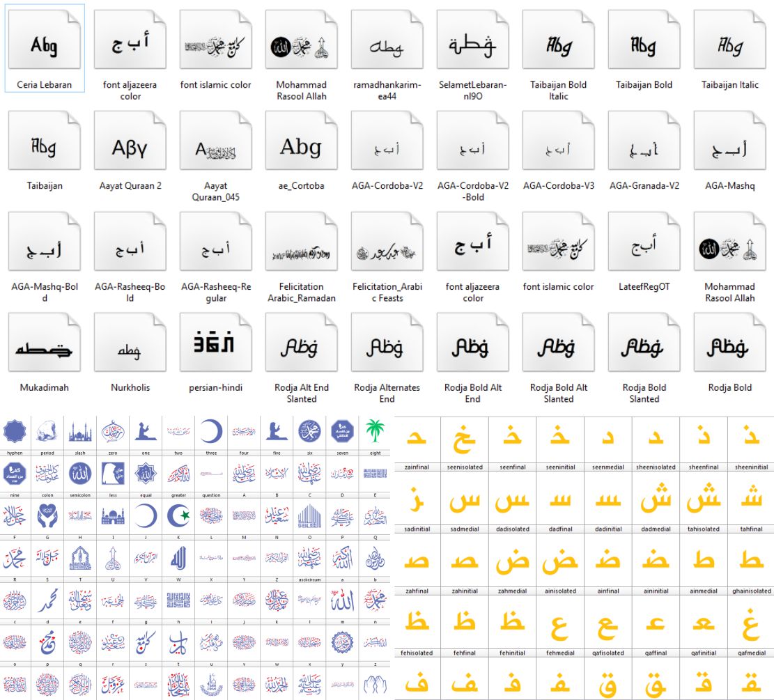774x700 pixels.
Task: Click the yellow glyph above 'qafisolated'
Action: [607, 628]
